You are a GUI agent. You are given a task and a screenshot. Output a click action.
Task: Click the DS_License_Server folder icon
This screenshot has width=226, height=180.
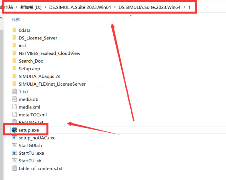14,38
